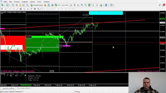Viewport: 166px width, 93px height.
Task: Expand the New Chart dropdown arrow
Action: 5,5
